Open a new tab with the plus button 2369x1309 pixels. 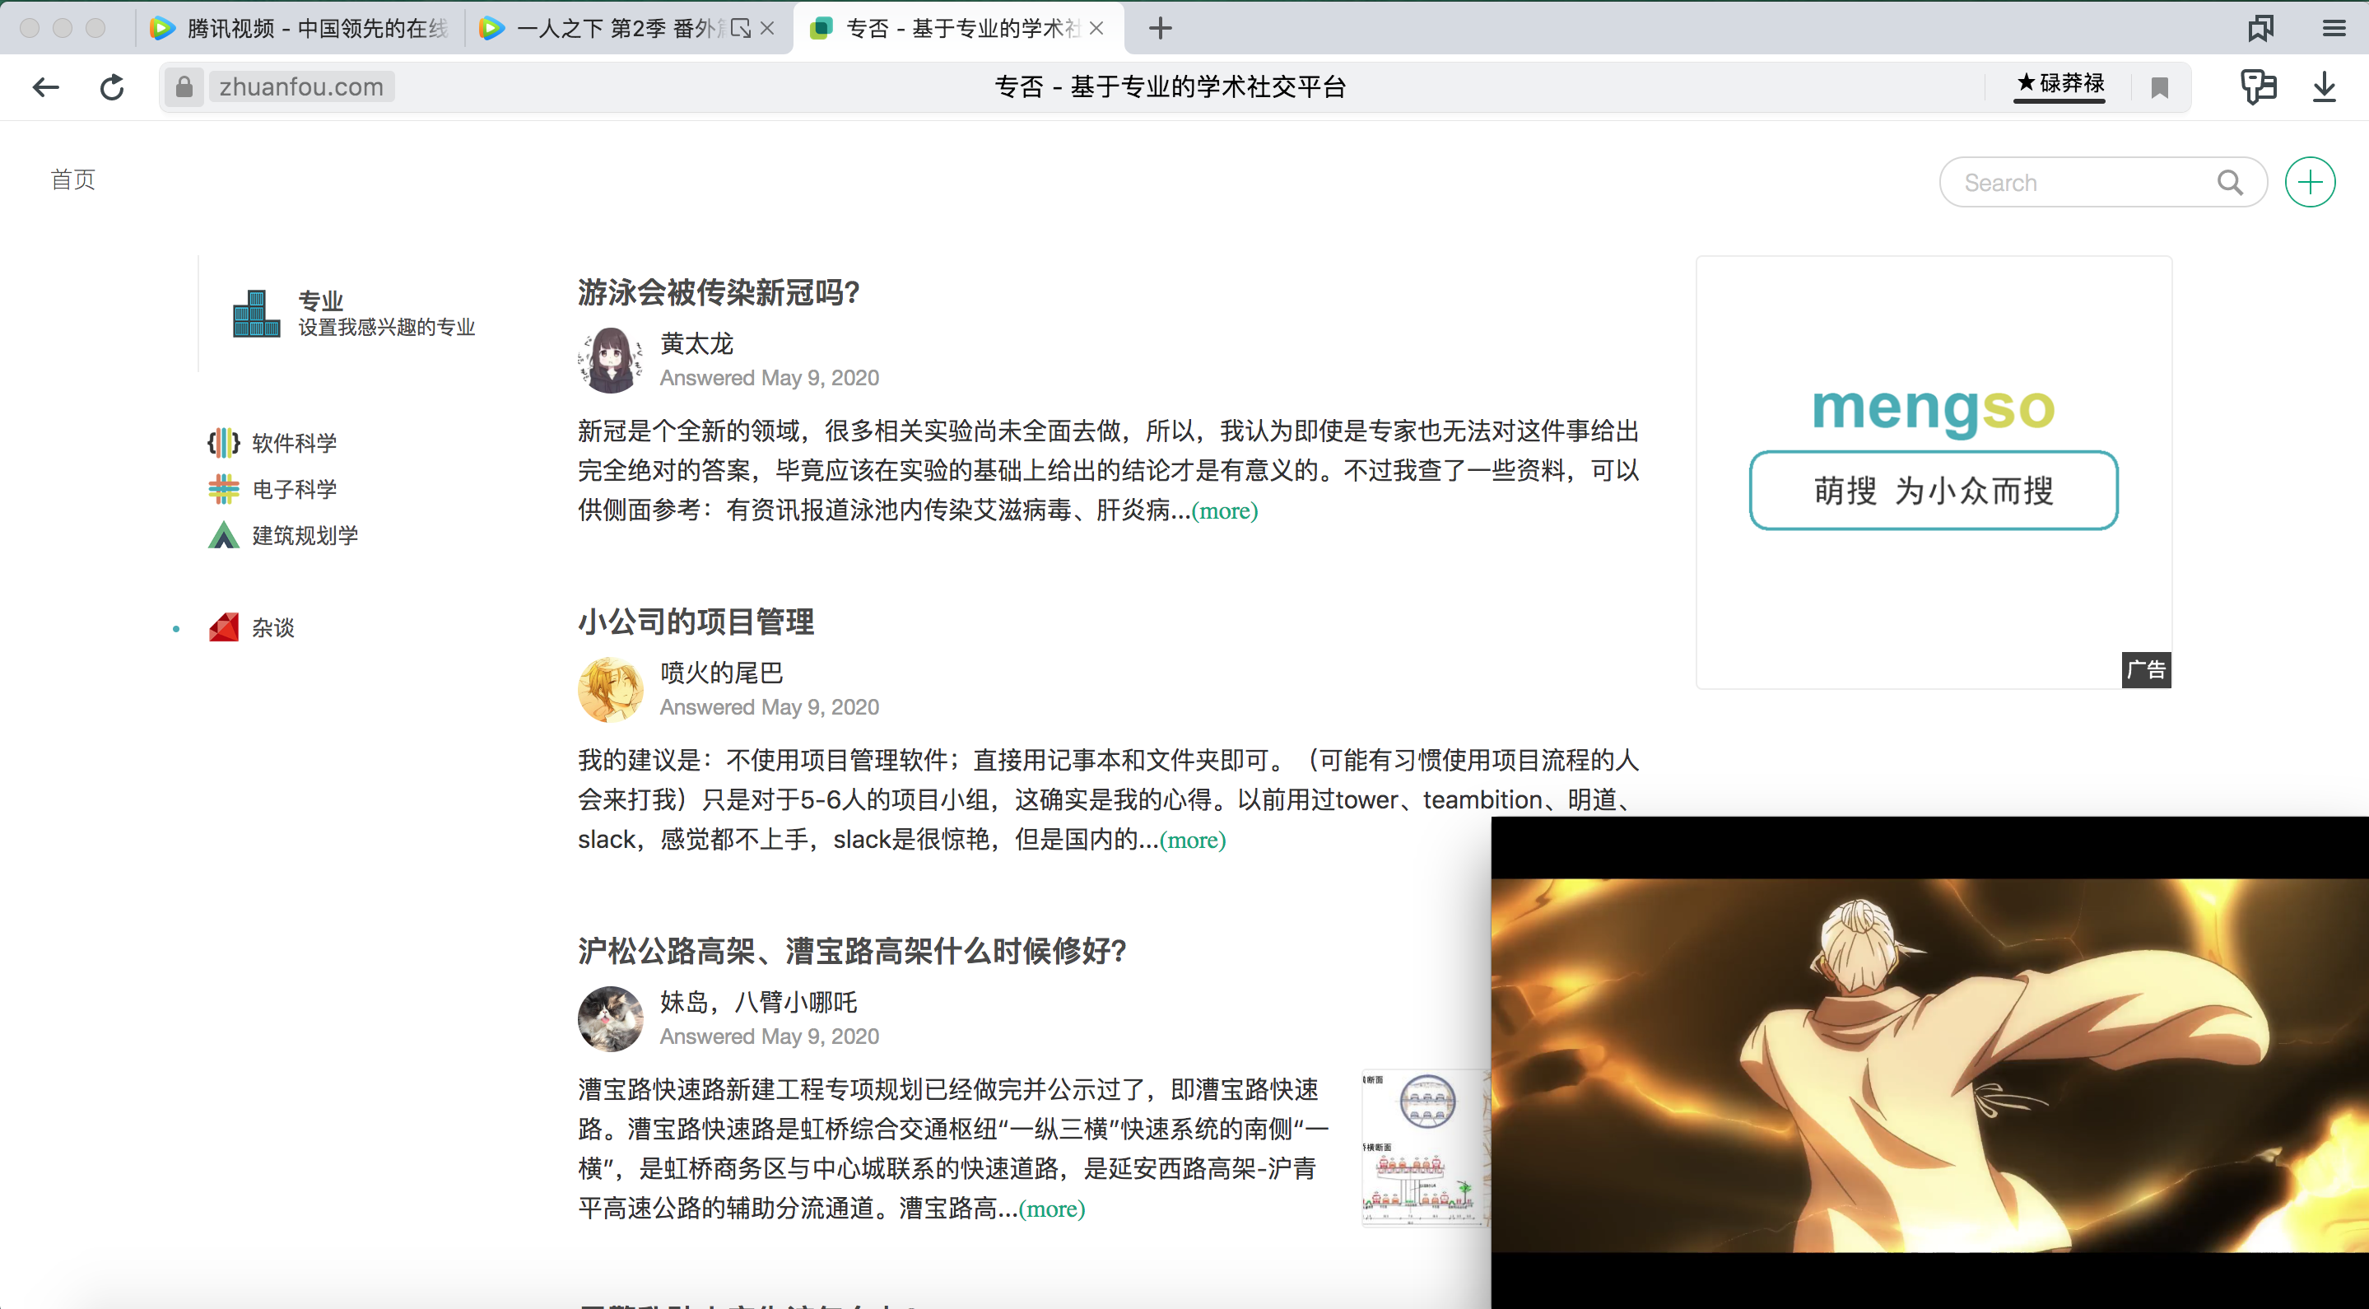[x=1161, y=29]
